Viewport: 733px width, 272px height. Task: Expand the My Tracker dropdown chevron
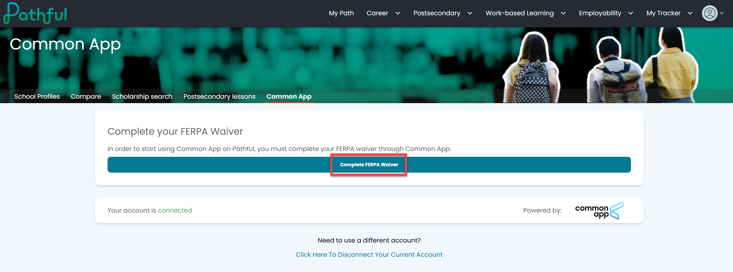click(x=690, y=13)
